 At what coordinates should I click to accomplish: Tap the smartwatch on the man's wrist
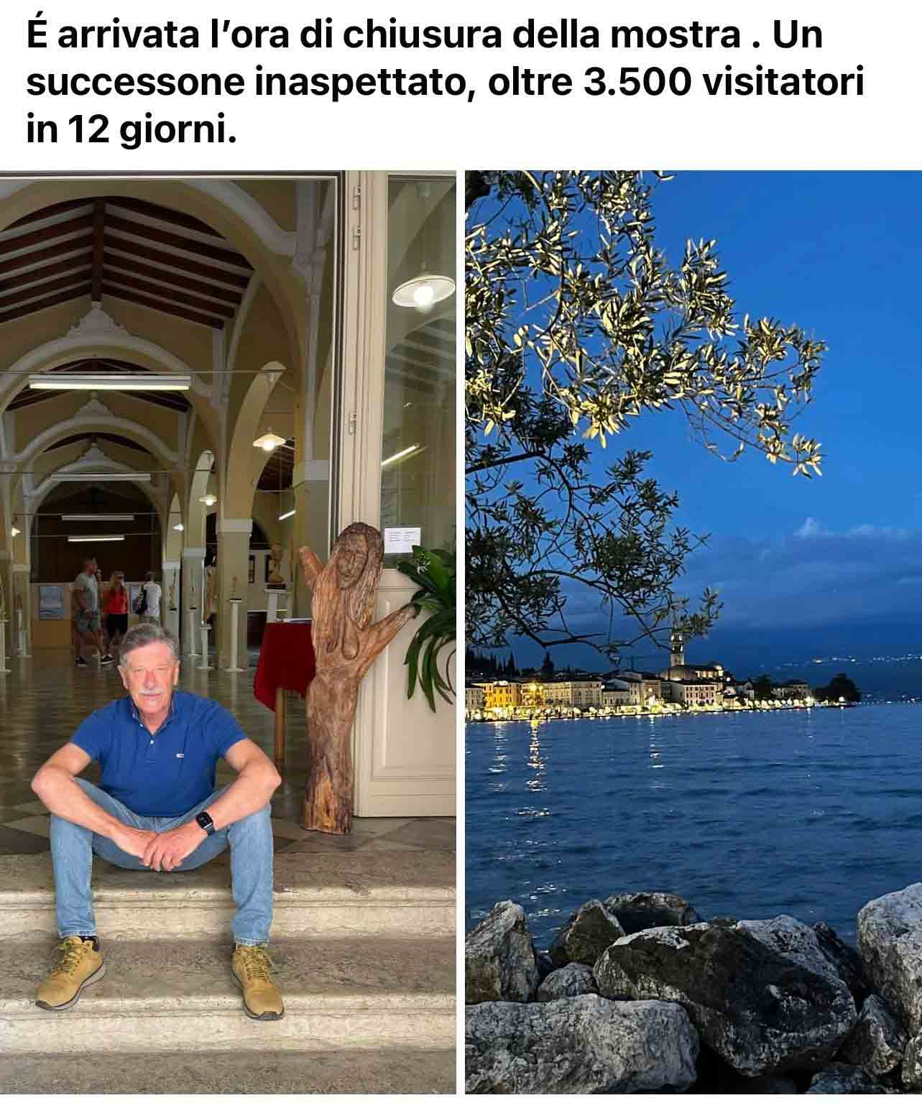(x=206, y=822)
